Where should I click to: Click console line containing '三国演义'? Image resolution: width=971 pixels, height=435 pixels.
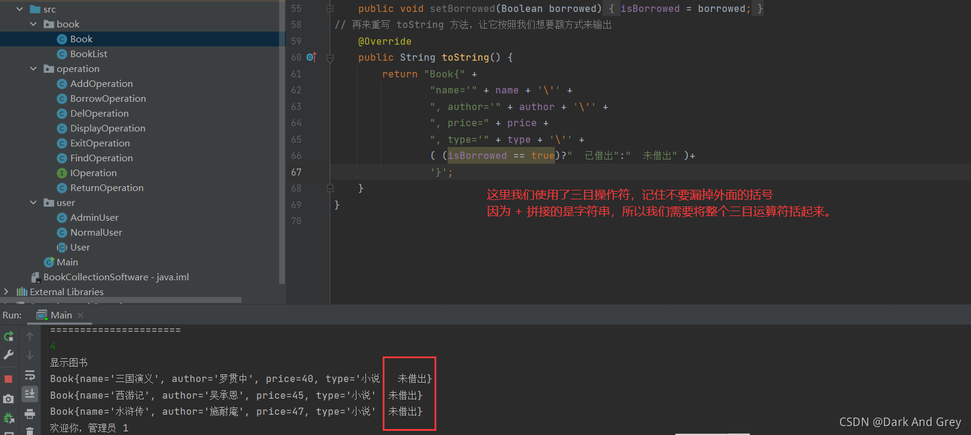tap(241, 378)
